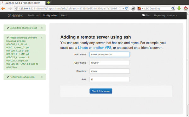This screenshot has width=189, height=117.
Task: Click the Check this server button
Action: (x=101, y=91)
